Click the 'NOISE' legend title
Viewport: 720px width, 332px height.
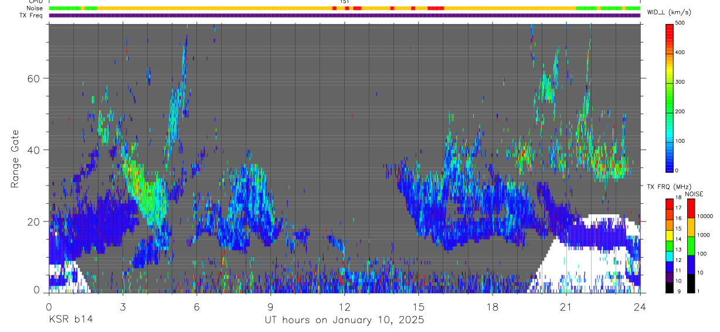[694, 194]
